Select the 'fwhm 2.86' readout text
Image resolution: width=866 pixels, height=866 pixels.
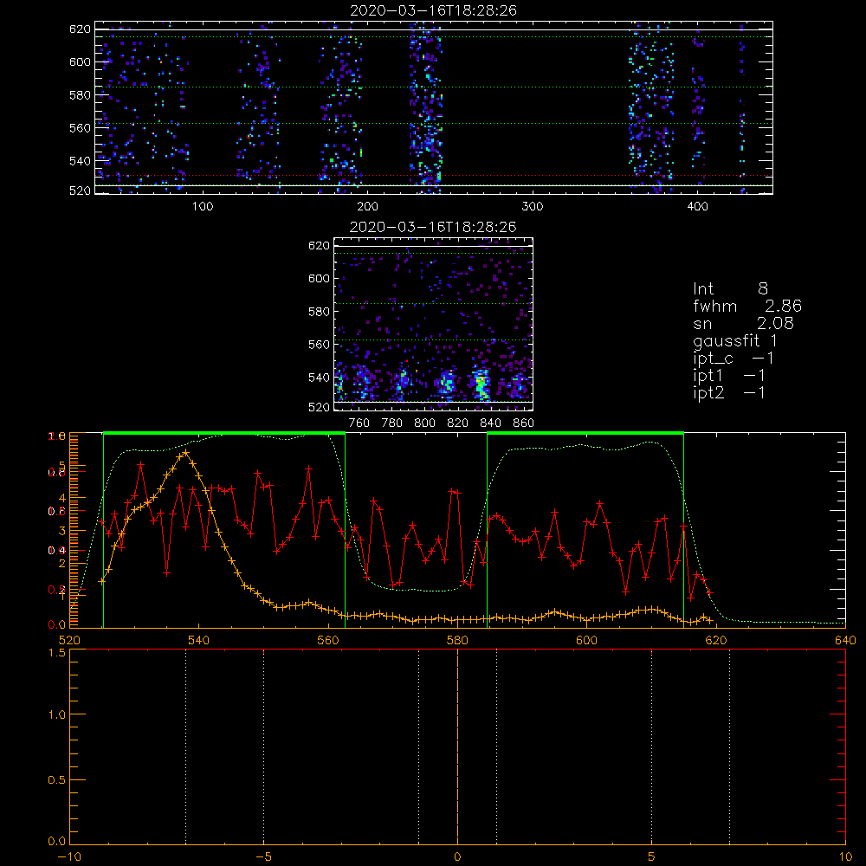747,306
